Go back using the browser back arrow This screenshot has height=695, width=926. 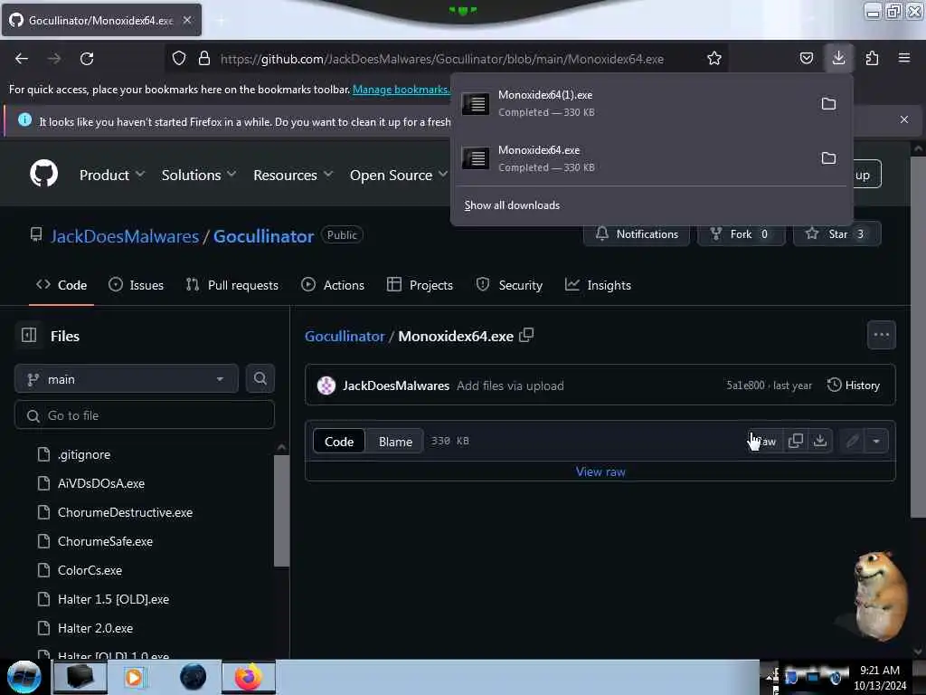point(22,59)
